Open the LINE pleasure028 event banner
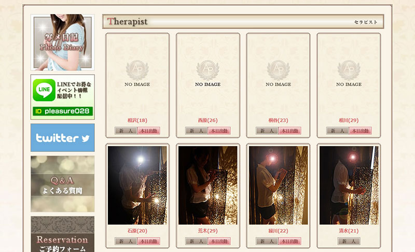Screen dimensions: 415x252 [62, 97]
